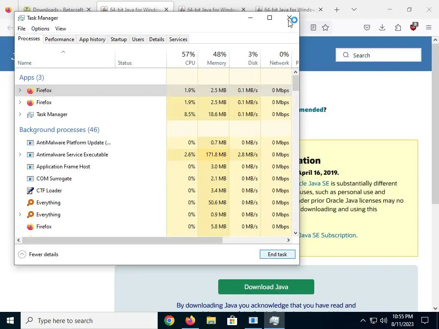Open a new Firefox tab
The width and height of the screenshot is (439, 329).
coord(337,10)
